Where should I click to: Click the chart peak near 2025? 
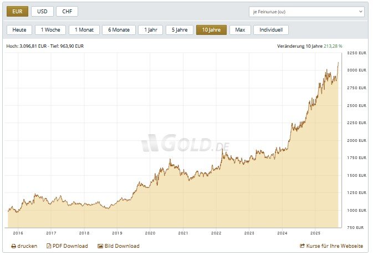click(338, 63)
